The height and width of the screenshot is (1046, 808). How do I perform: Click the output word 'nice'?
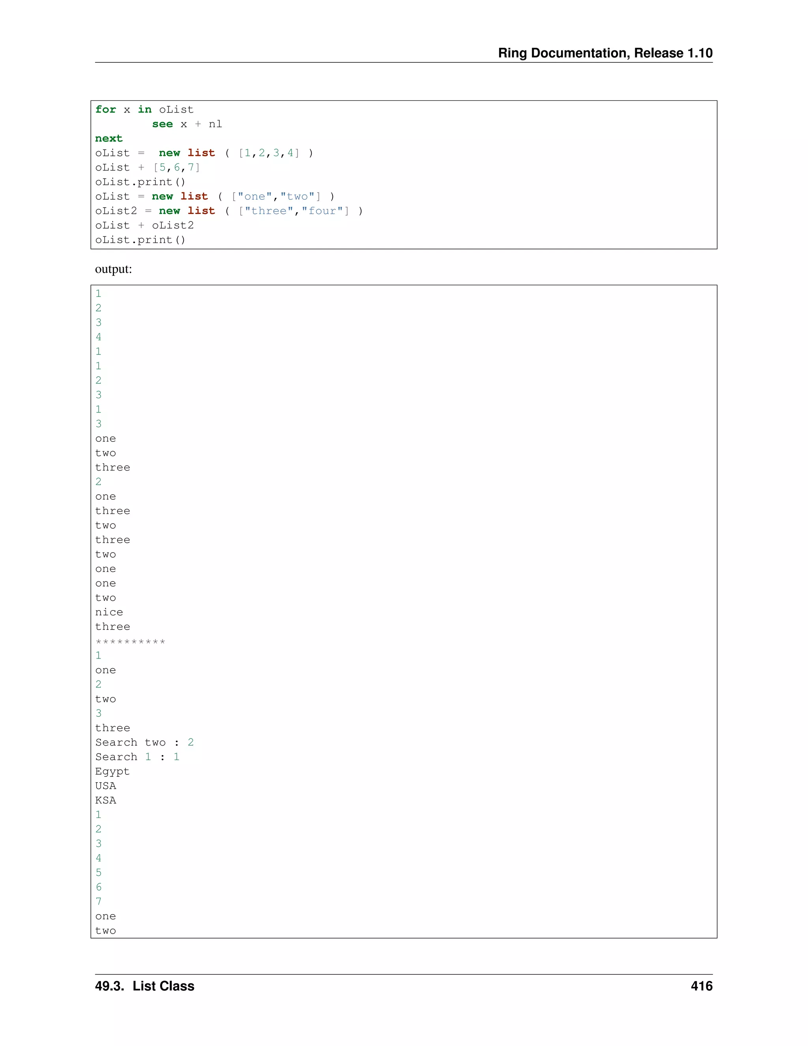point(109,612)
